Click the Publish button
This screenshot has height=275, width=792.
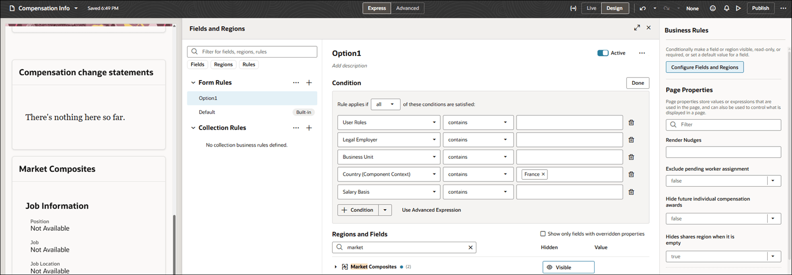(760, 8)
